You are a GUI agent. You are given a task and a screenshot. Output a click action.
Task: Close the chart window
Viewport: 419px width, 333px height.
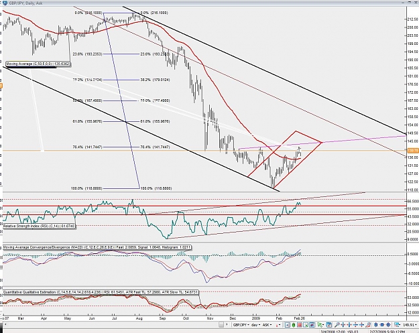(x=416, y=3)
